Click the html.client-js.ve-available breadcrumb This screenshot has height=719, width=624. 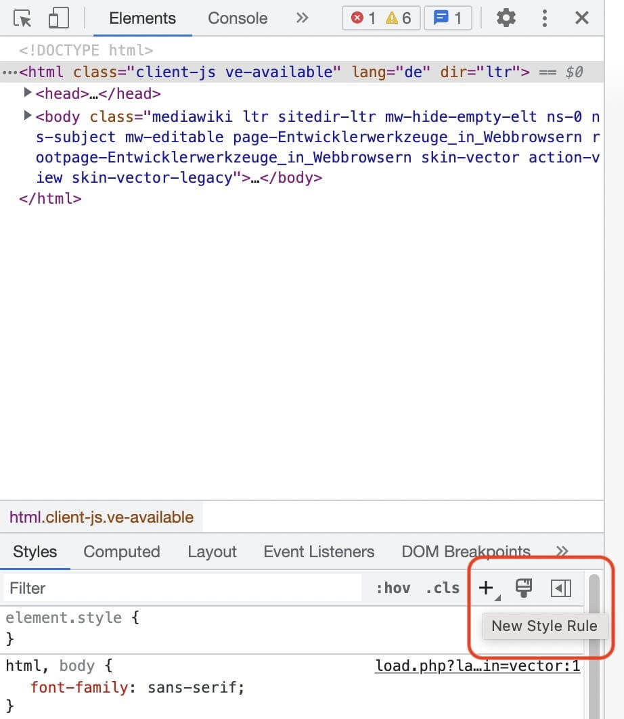coord(102,517)
